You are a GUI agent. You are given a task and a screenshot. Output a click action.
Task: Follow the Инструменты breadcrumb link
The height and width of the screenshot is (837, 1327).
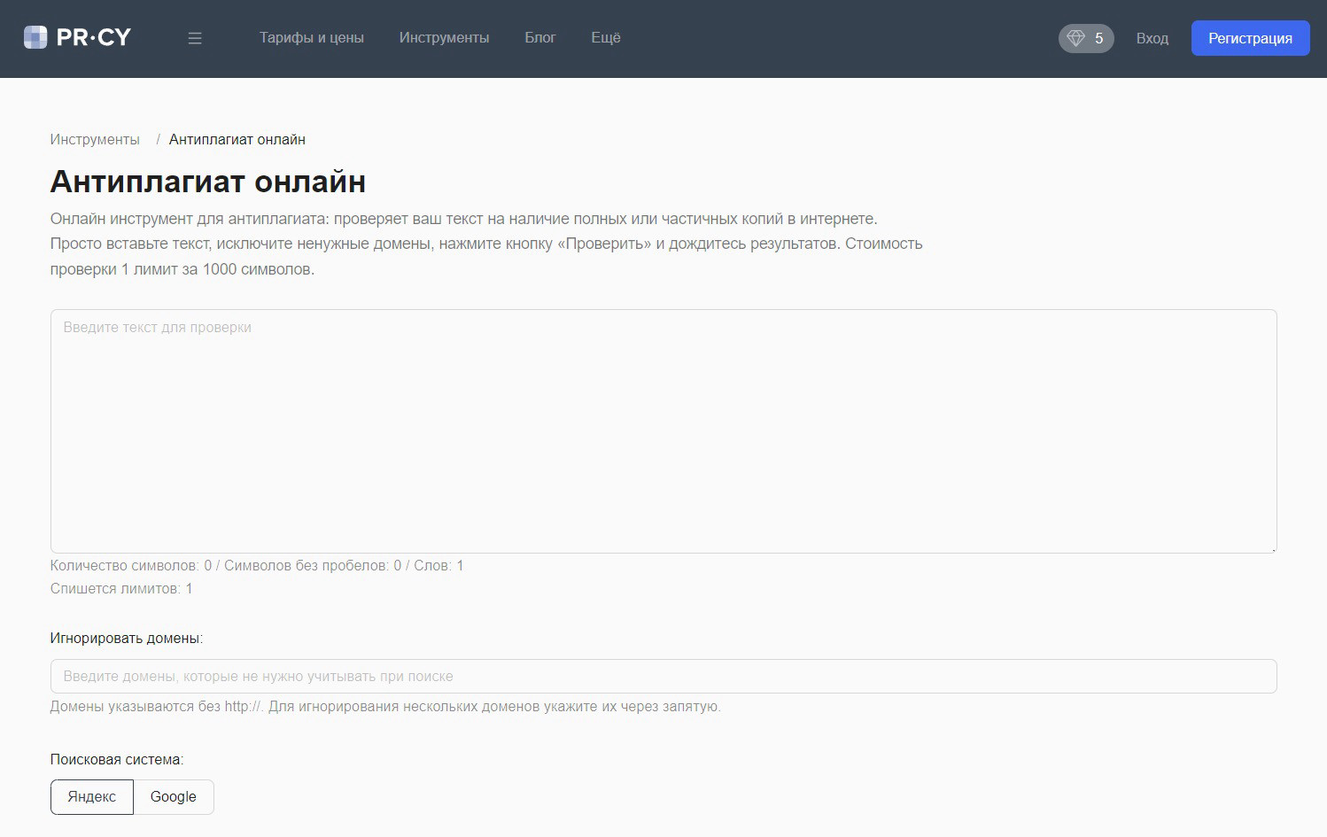95,139
